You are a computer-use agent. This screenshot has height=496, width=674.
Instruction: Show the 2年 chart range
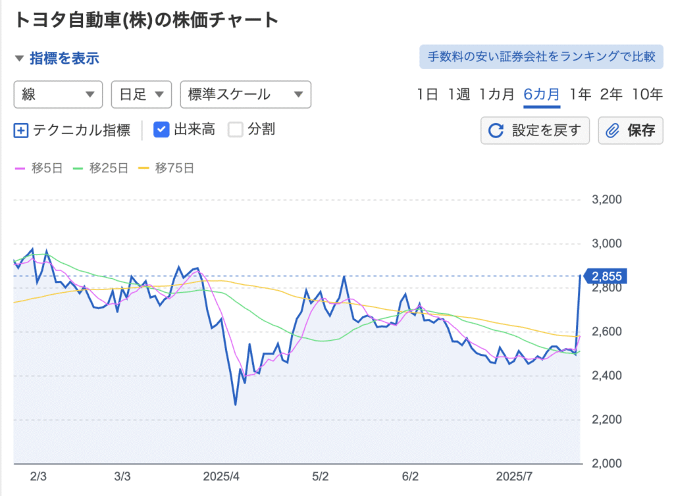coord(611,94)
